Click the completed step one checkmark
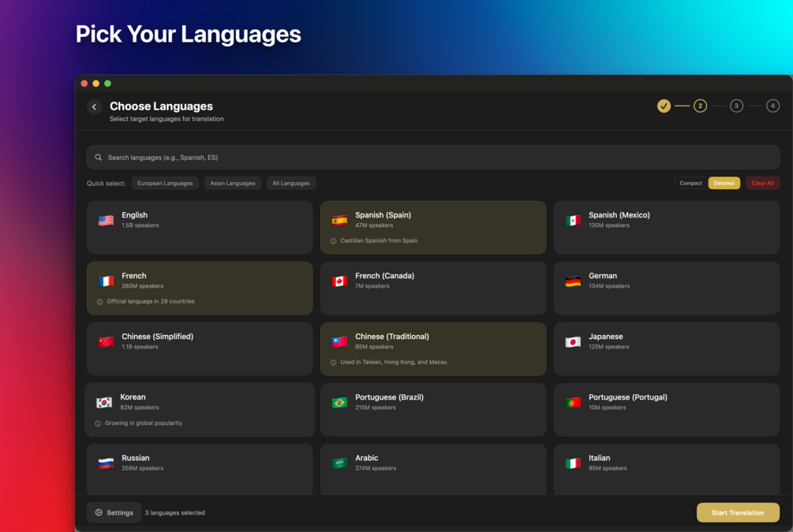793x532 pixels. click(x=664, y=106)
